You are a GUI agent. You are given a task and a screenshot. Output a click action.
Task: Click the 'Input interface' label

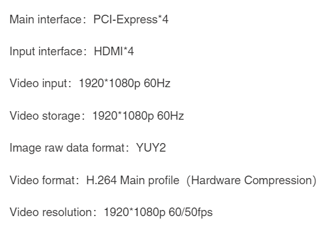tap(46, 52)
